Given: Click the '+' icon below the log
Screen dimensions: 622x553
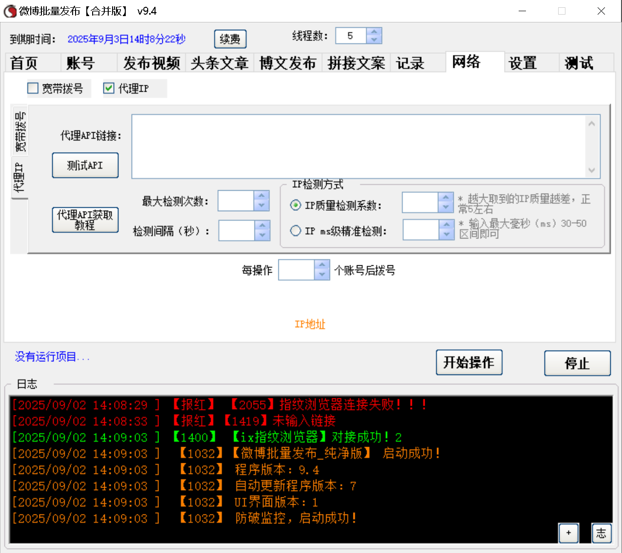Looking at the screenshot, I should 568,533.
